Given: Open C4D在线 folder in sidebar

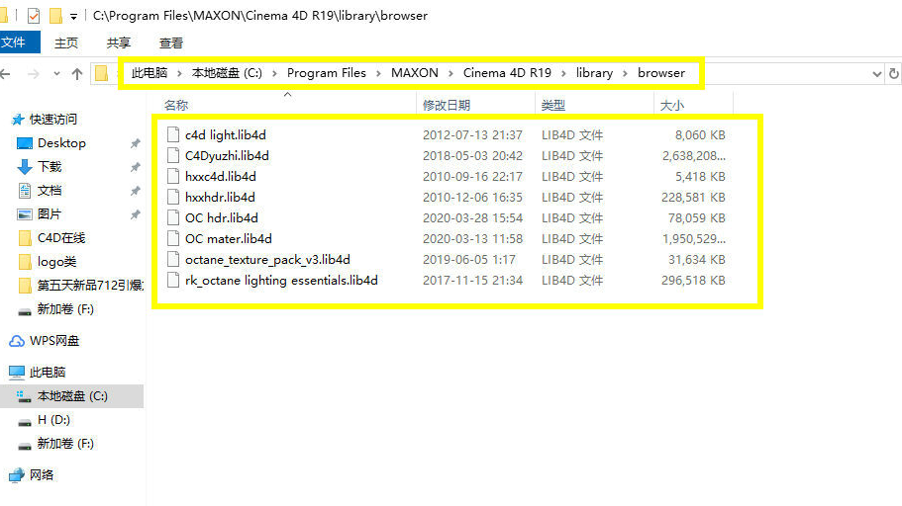Looking at the screenshot, I should pos(61,238).
